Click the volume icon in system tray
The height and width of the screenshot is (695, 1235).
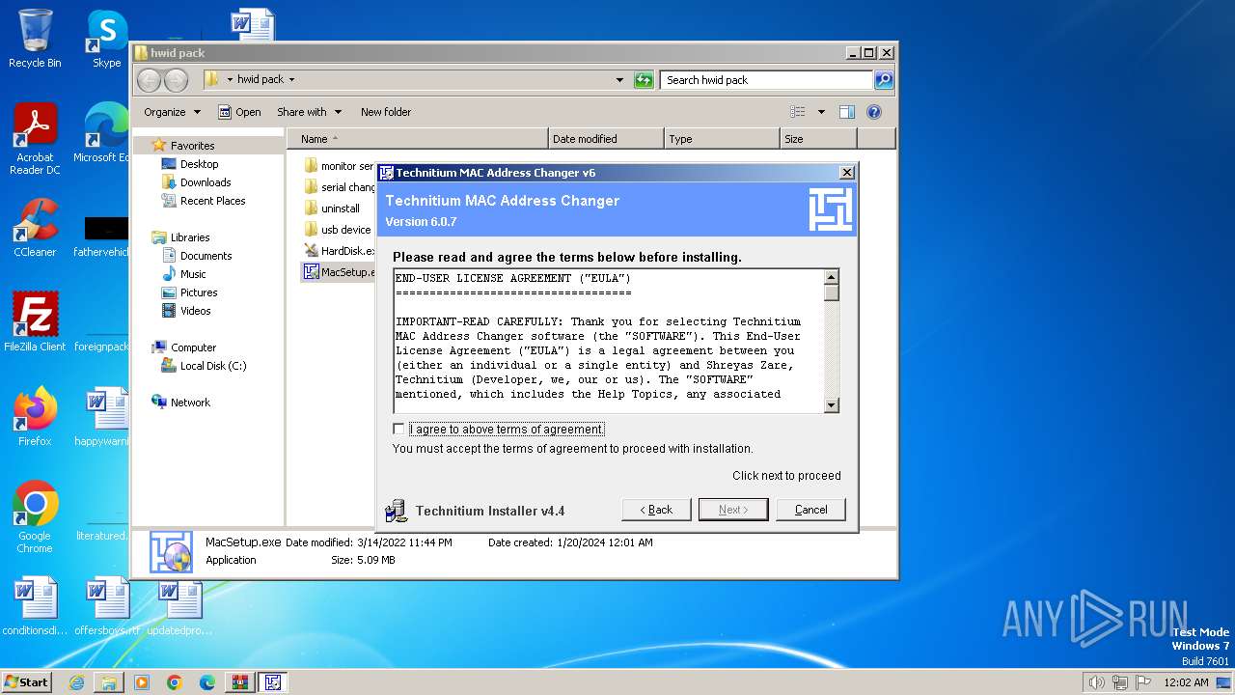tap(1096, 682)
